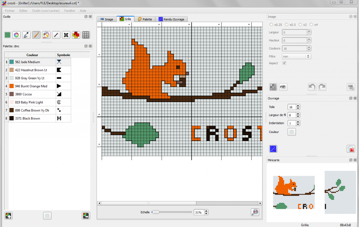Switch to the Palette tab

pos(145,19)
